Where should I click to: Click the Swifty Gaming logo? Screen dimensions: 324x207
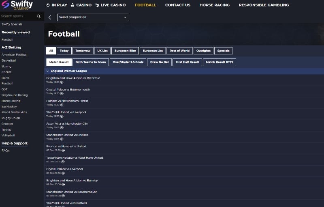[17, 5]
